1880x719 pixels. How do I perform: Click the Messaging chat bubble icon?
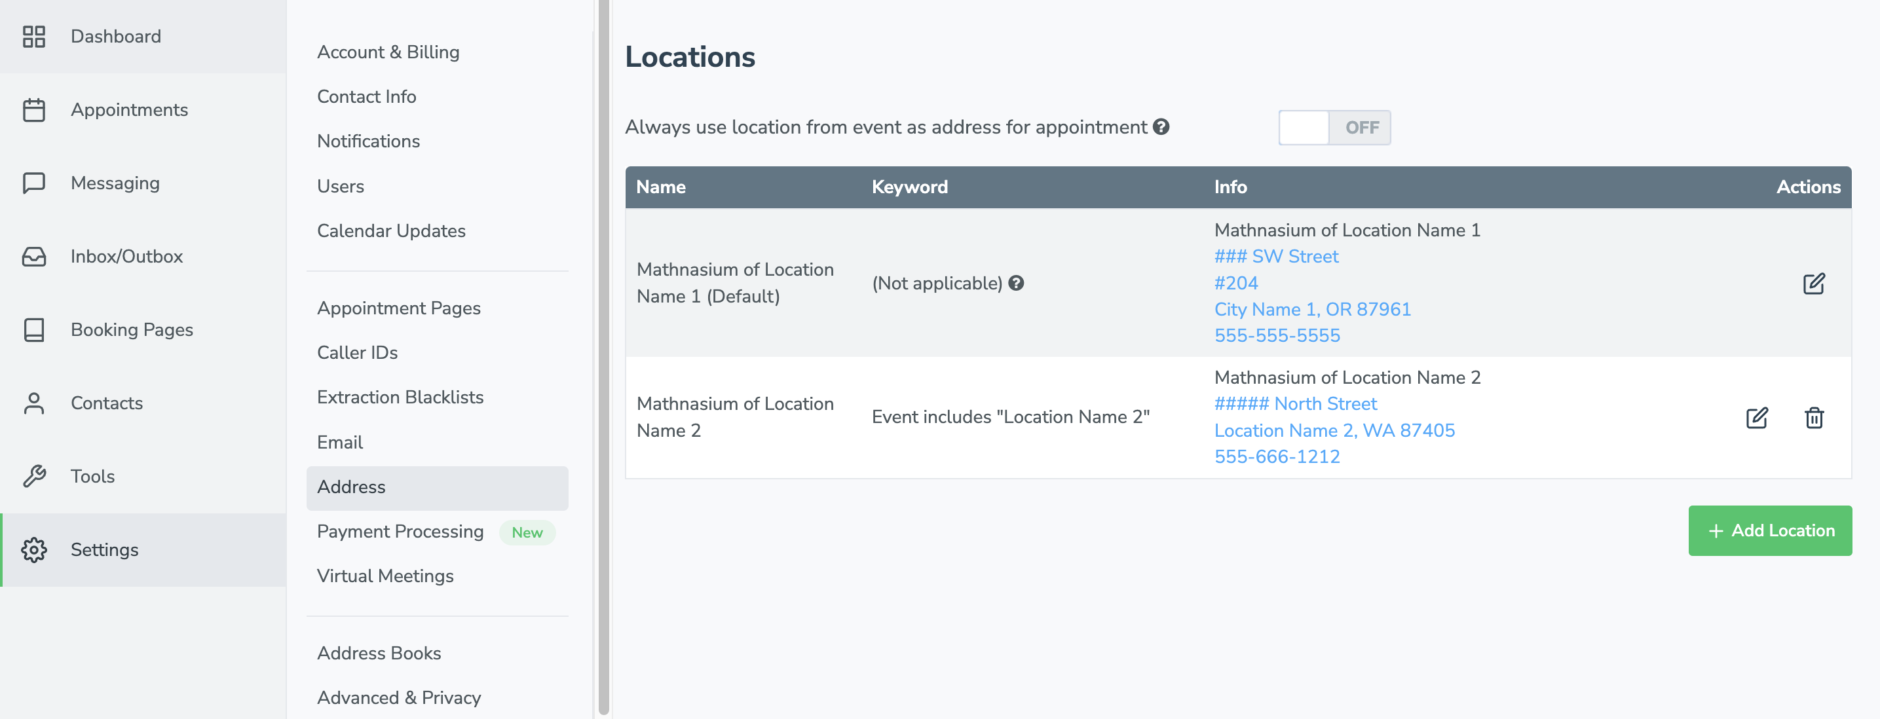[33, 183]
